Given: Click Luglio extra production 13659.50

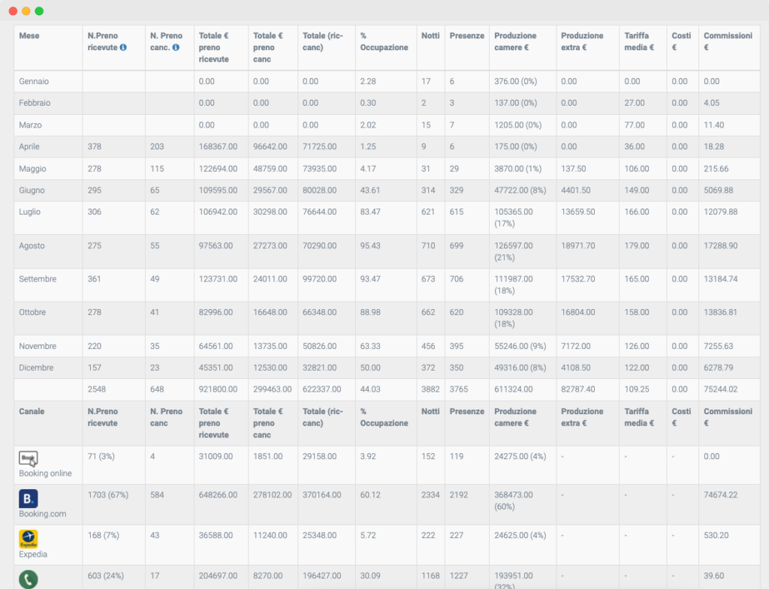Looking at the screenshot, I should click(578, 212).
